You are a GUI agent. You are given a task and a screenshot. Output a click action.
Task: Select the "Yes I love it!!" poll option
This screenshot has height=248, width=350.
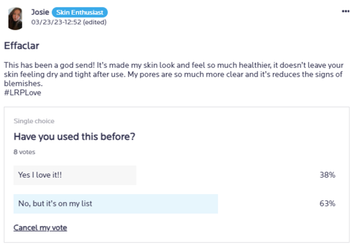click(x=40, y=175)
